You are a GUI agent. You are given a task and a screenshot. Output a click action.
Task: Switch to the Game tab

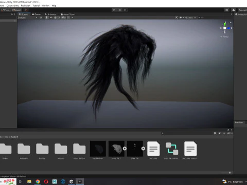[x=37, y=14]
